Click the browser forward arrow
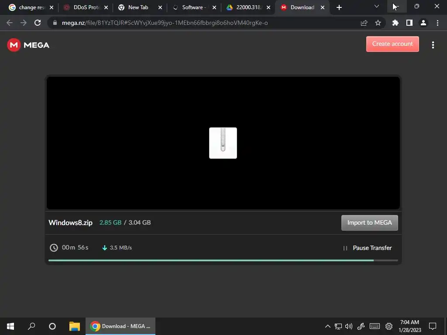The image size is (447, 335). pyautogui.click(x=24, y=23)
